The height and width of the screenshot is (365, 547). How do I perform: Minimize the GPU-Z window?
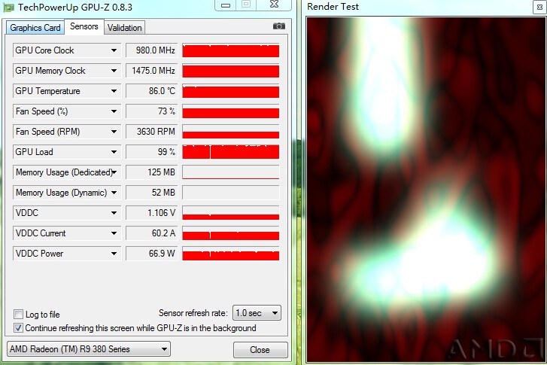coord(226,5)
